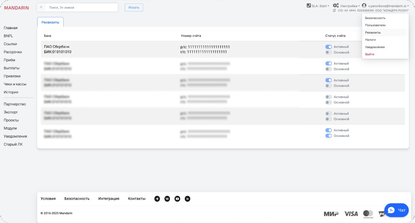Viewport: 415px width, 223px height.
Task: Click the gears icon beside Настройки
Action: coord(336,5)
